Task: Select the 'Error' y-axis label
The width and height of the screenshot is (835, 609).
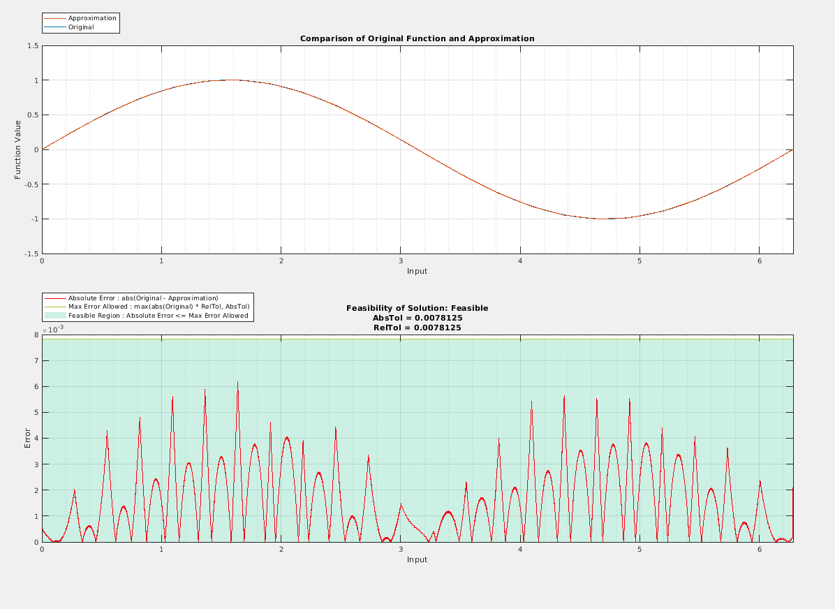Action: click(x=28, y=438)
